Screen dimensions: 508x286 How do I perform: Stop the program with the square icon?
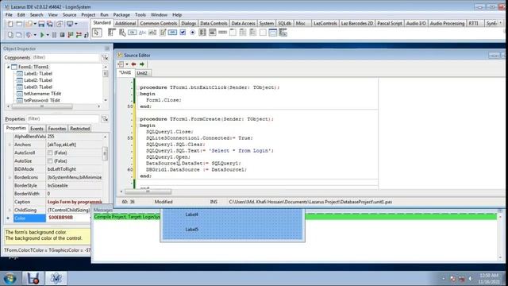[62, 35]
